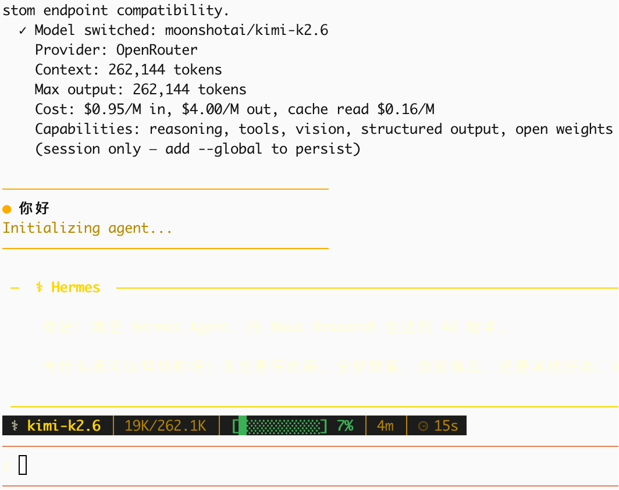The image size is (619, 490).
Task: Select the kimi-k2.6 model status segment
Action: (x=58, y=425)
